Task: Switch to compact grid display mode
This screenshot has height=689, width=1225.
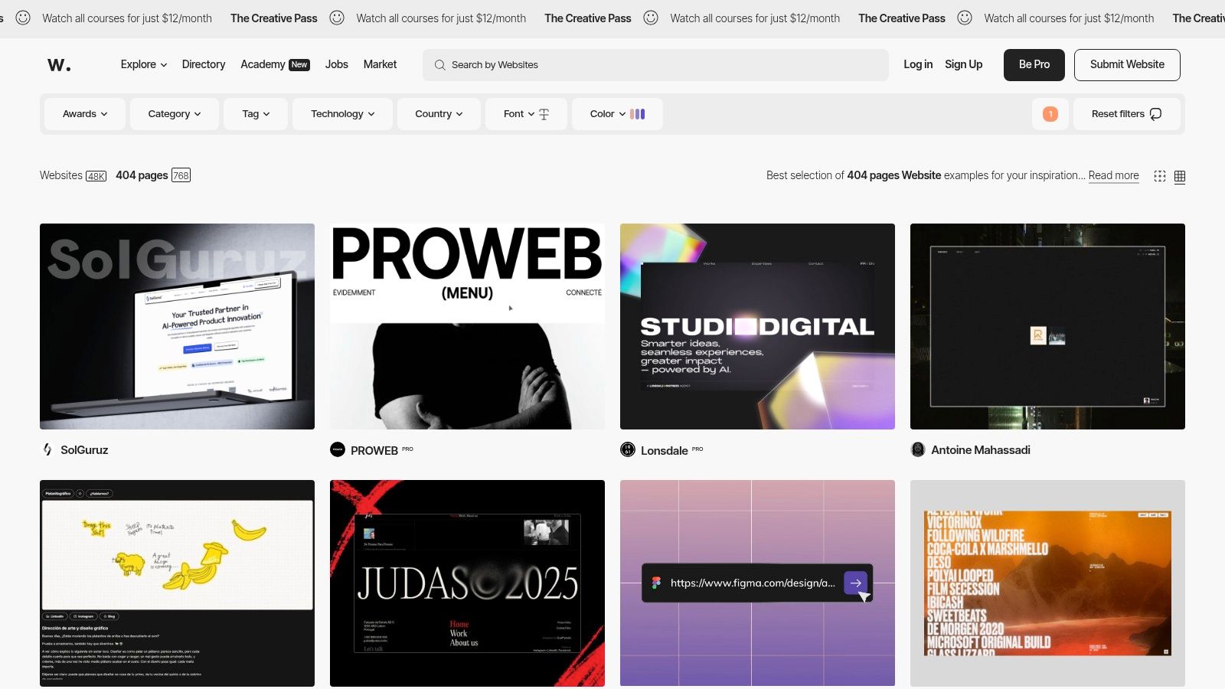Action: (x=1179, y=175)
